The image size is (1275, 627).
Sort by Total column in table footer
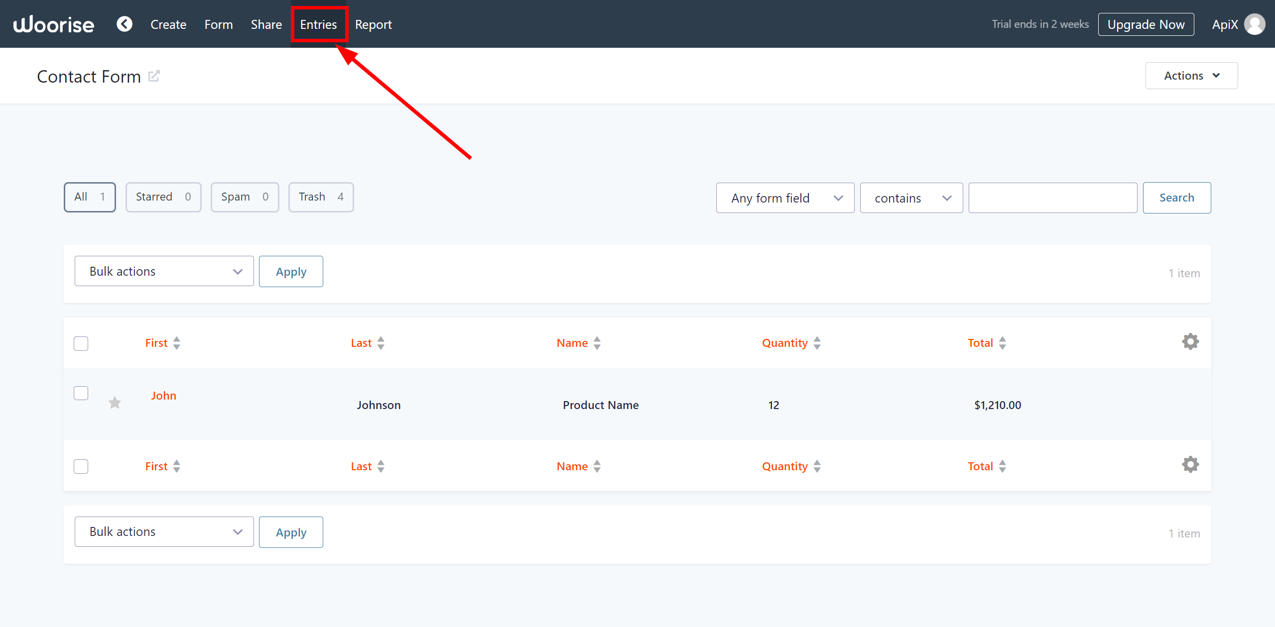(987, 466)
